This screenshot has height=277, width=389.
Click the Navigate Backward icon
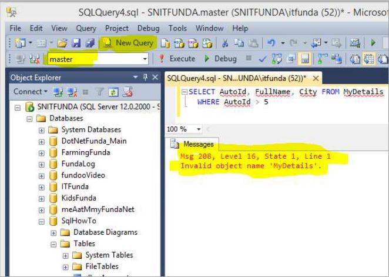(x=316, y=43)
